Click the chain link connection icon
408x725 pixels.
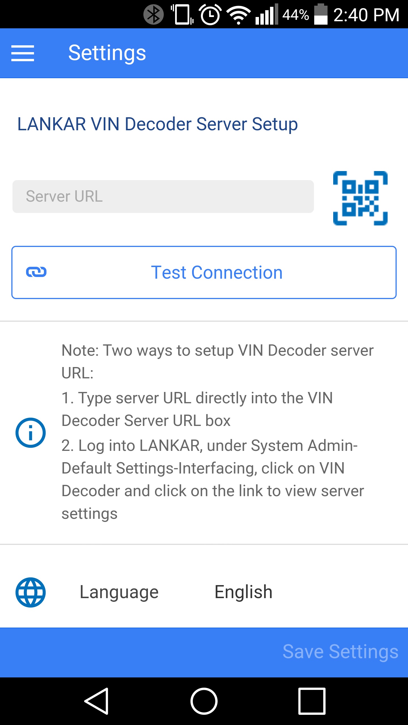tap(36, 272)
